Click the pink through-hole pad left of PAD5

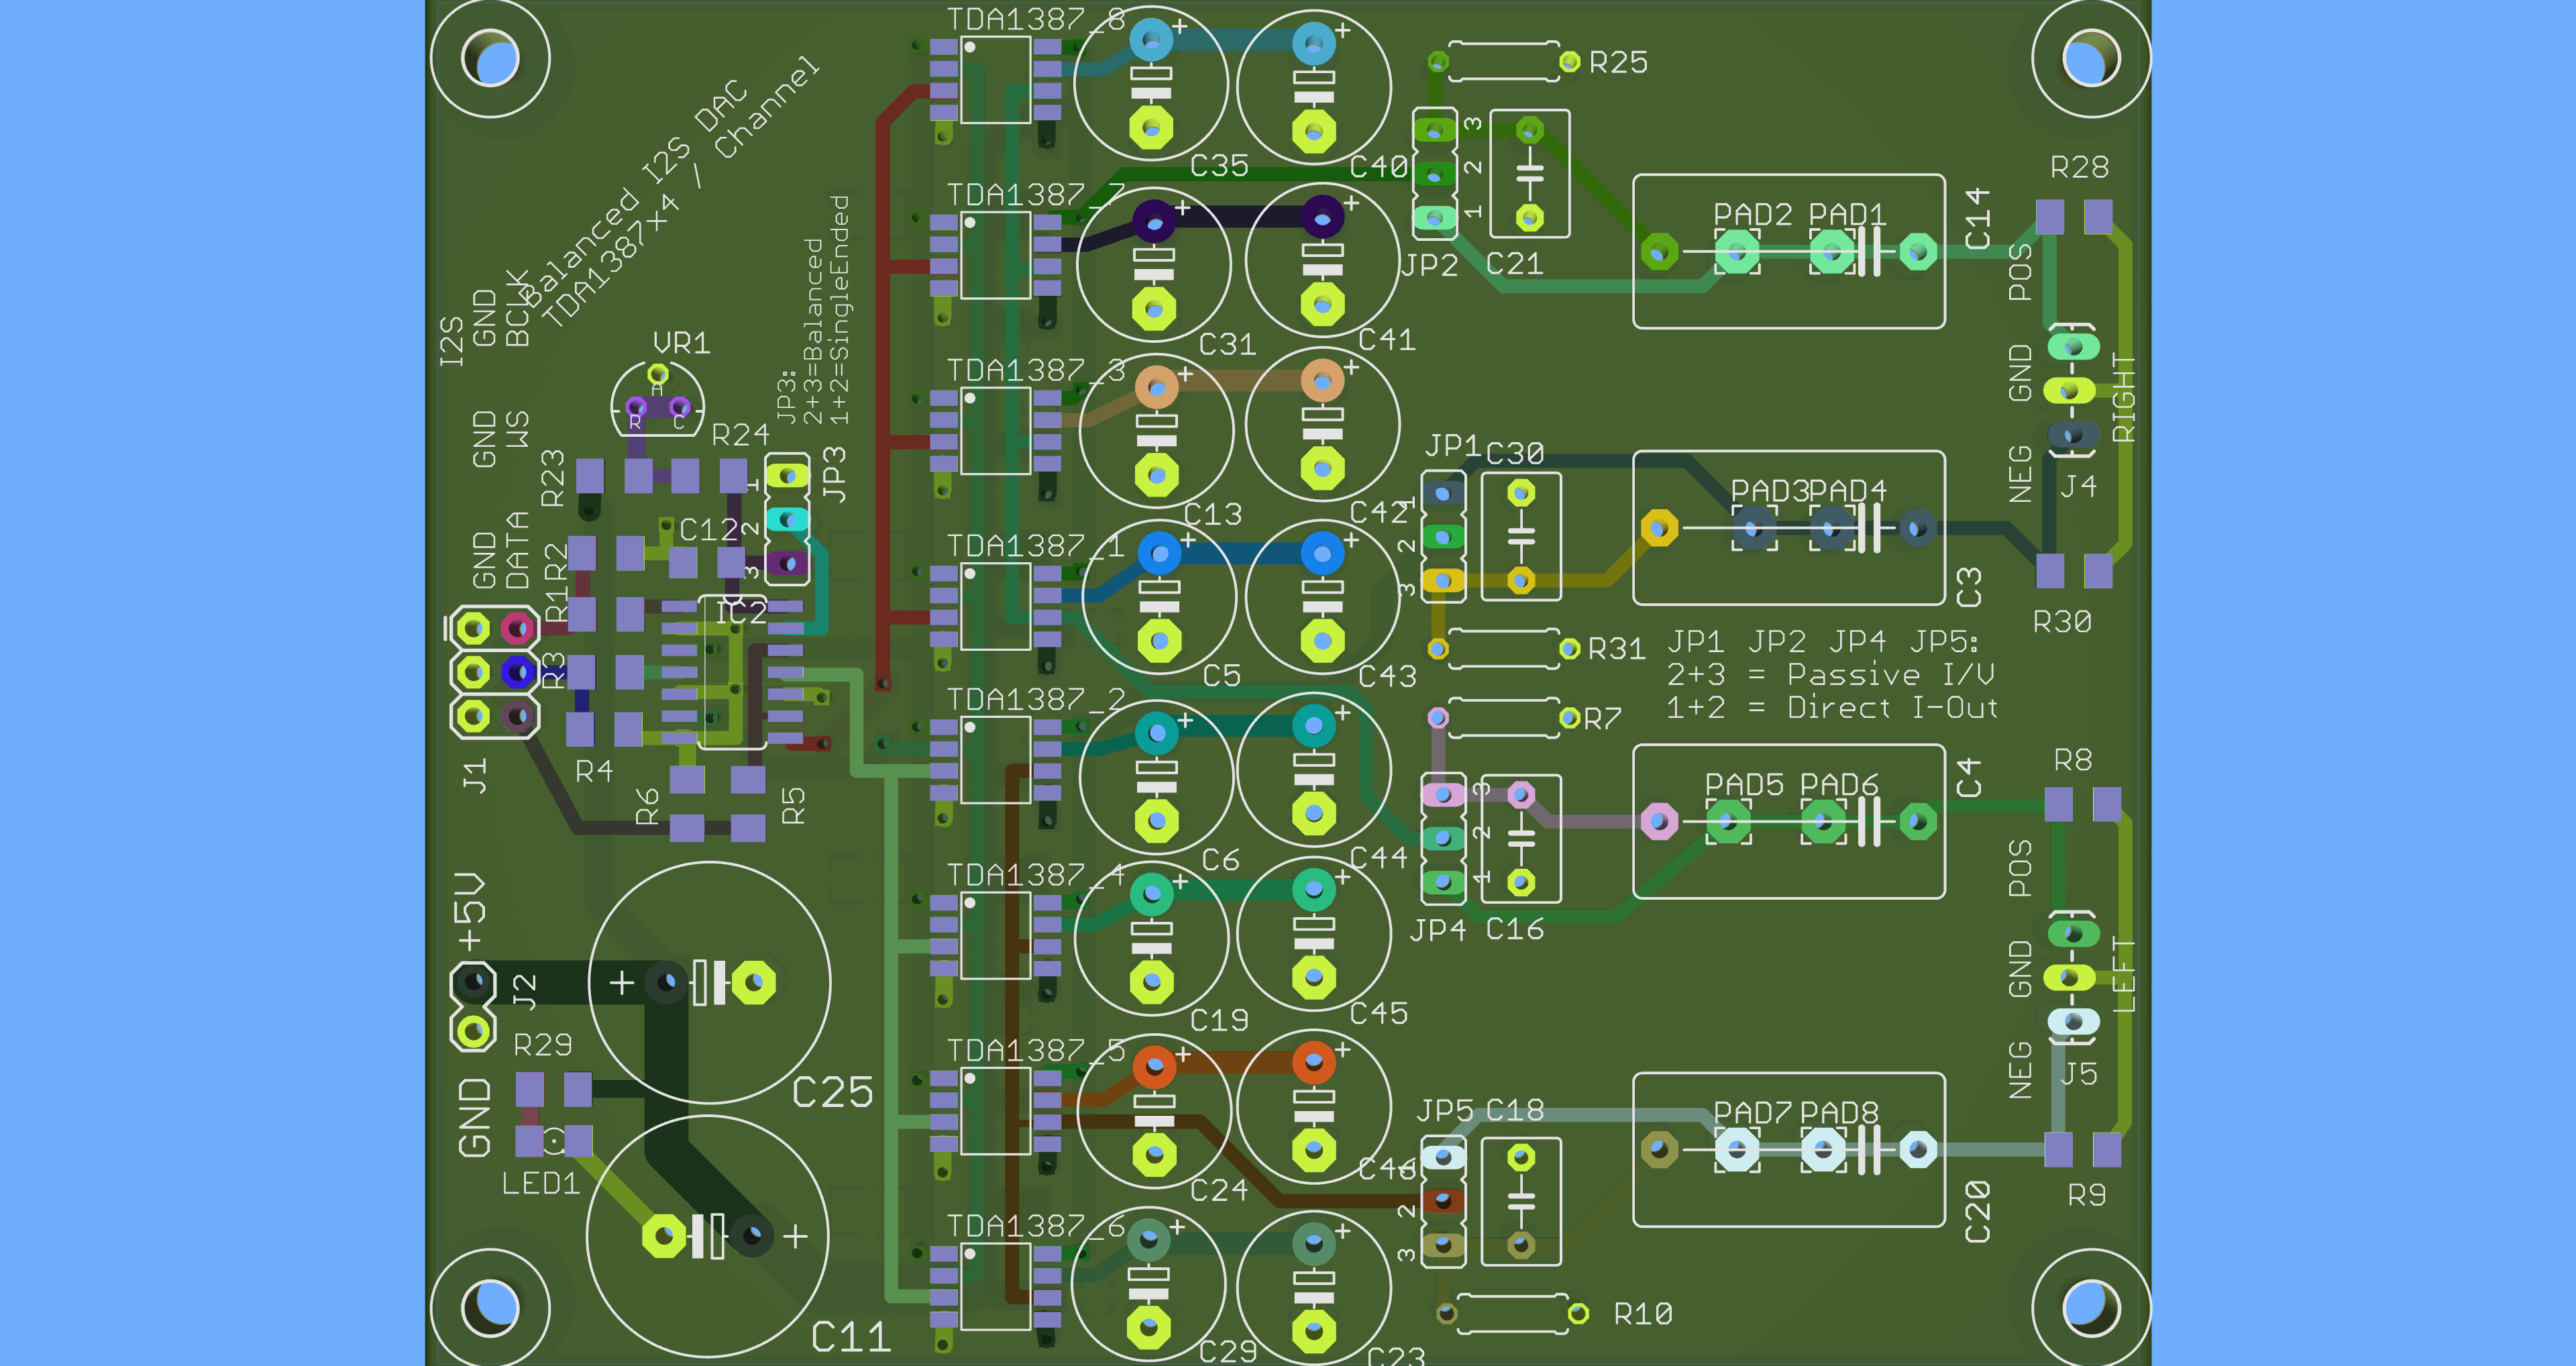tap(1659, 822)
